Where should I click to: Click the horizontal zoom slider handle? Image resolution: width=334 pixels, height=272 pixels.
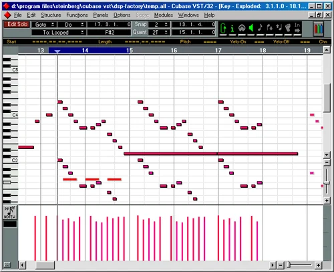click(x=289, y=265)
